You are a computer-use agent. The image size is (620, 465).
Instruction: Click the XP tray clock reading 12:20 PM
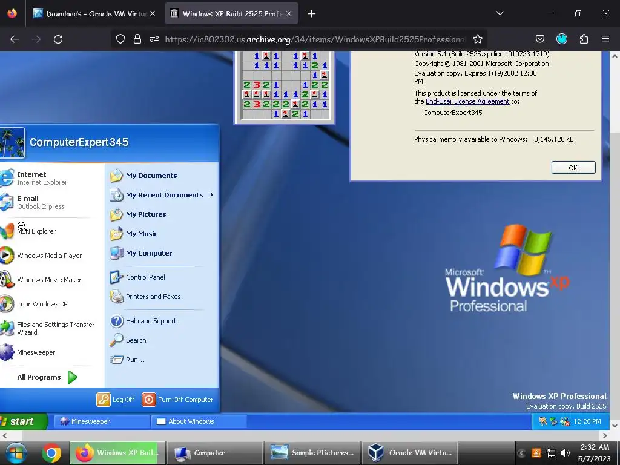tap(587, 421)
